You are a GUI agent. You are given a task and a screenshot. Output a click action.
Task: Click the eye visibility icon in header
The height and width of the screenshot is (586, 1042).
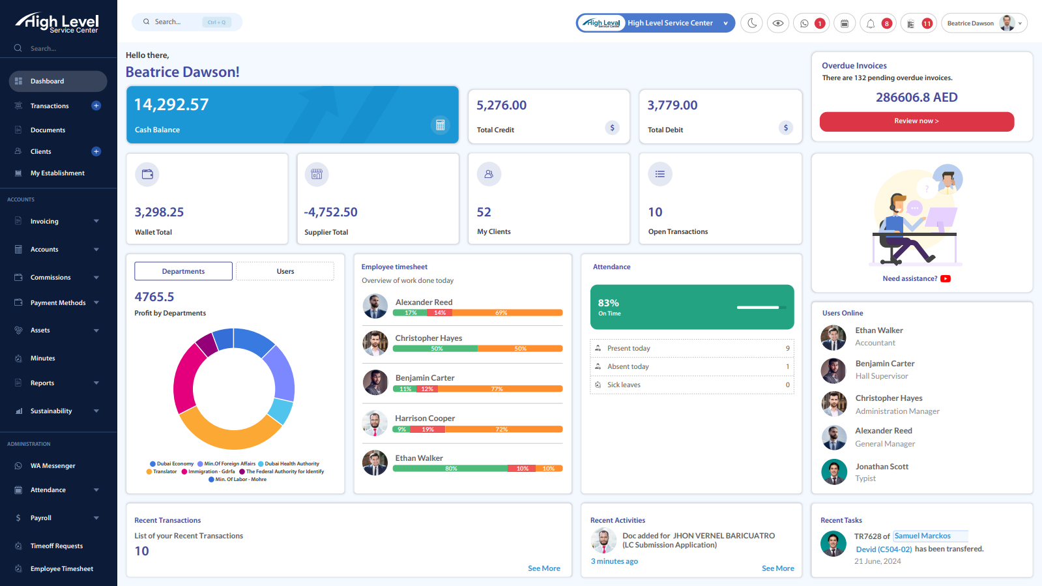tap(778, 23)
